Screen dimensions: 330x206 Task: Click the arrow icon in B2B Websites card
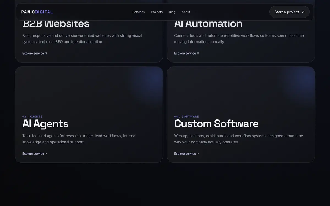click(46, 54)
